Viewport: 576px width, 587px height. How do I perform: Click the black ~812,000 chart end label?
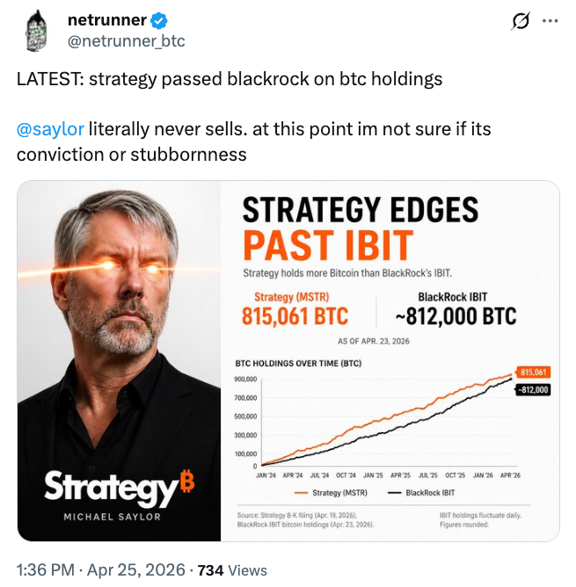[533, 389]
